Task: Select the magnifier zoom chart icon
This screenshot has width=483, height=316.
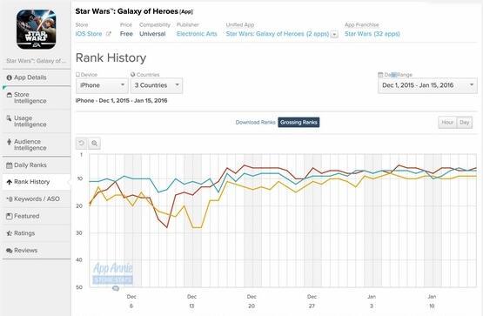Action: [x=95, y=144]
